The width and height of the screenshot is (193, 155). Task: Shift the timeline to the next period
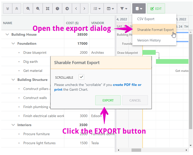(x=84, y=9)
